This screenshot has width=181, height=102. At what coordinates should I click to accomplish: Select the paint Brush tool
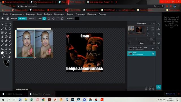click(x=2, y=45)
